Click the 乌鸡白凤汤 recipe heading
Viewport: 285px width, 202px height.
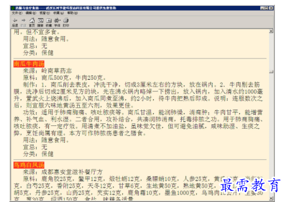(x=29, y=165)
